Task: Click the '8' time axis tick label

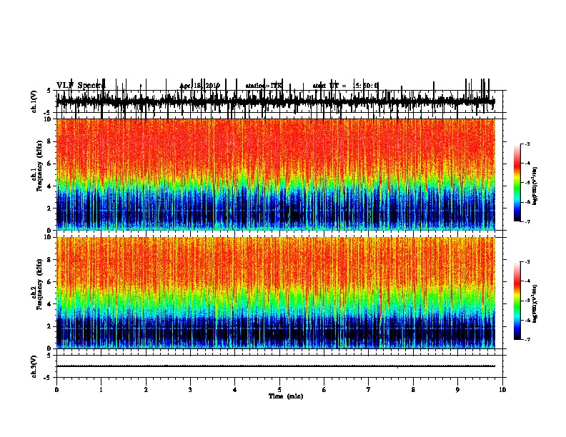Action: point(413,390)
